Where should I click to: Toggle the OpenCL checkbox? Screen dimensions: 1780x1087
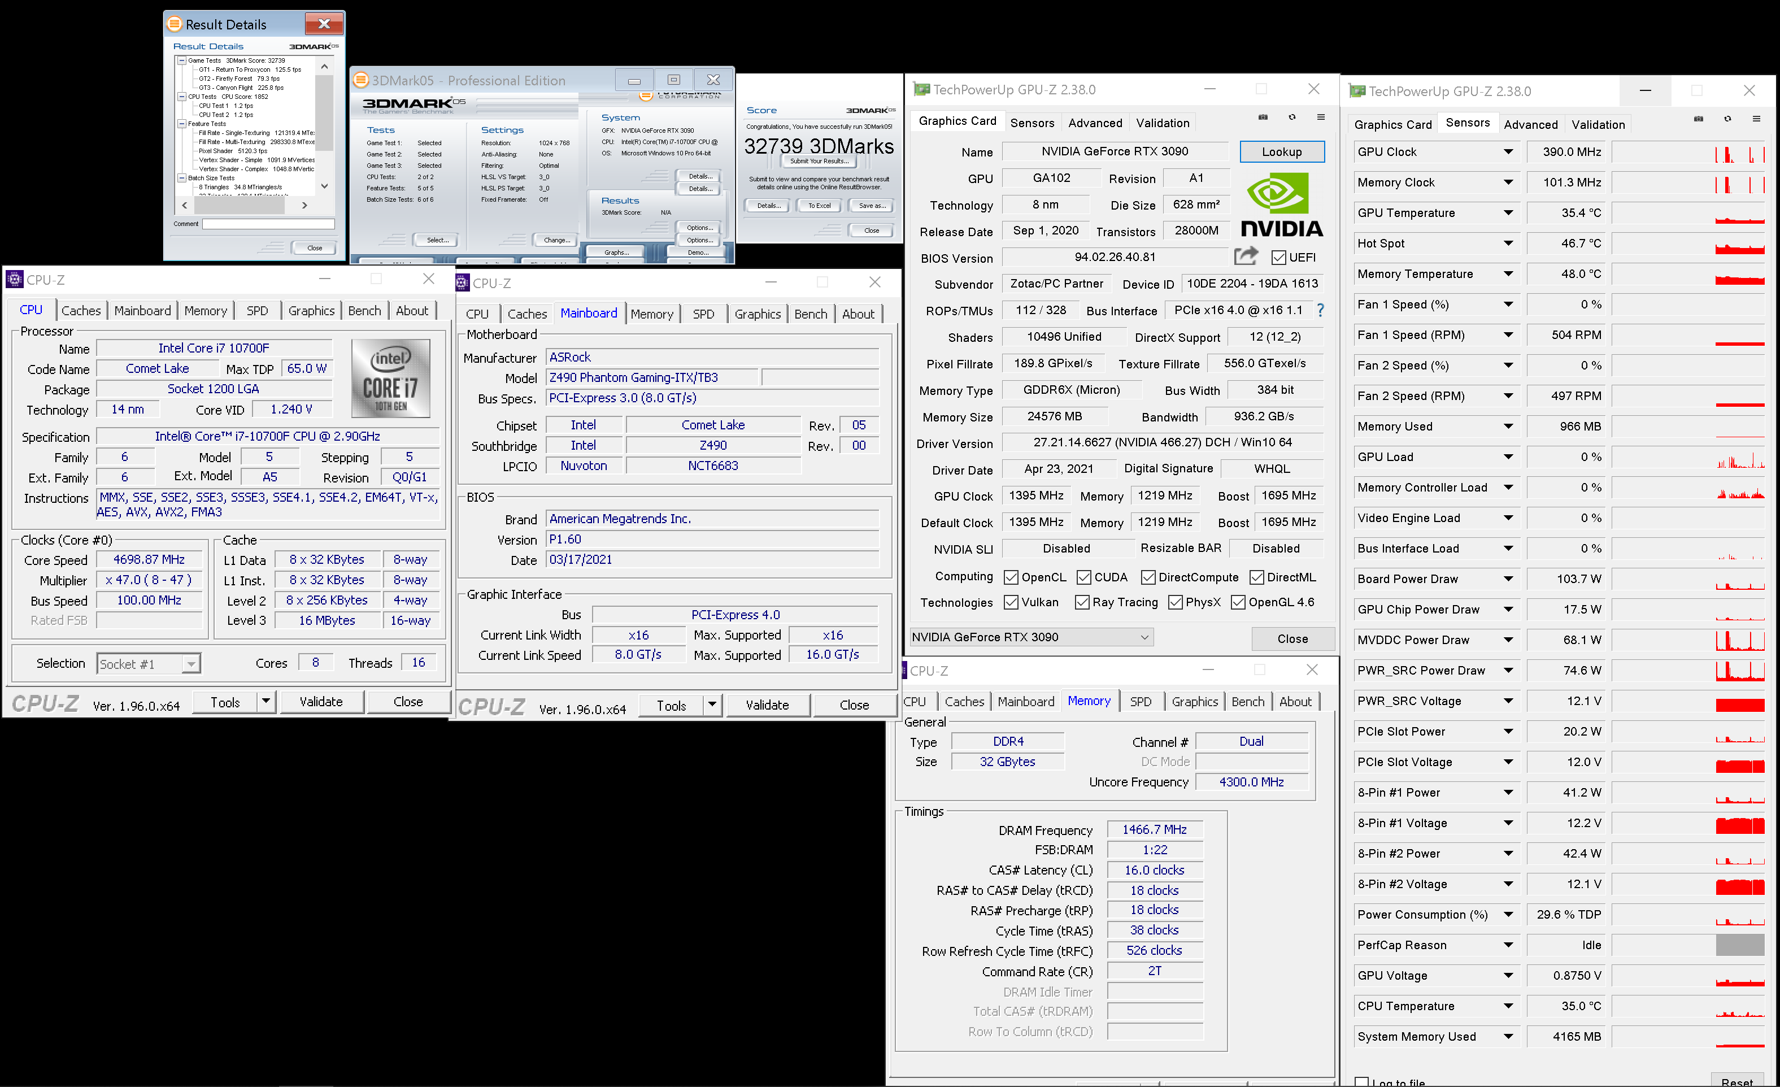click(x=1011, y=577)
